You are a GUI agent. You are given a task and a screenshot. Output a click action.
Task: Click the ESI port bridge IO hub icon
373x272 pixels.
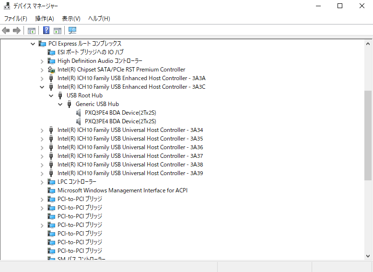51,52
